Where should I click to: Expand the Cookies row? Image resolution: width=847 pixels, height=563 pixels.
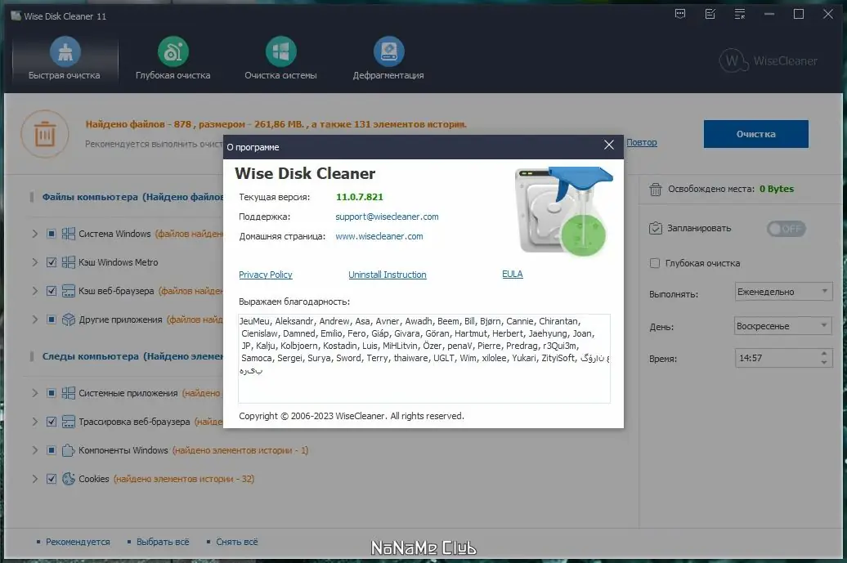coord(34,479)
